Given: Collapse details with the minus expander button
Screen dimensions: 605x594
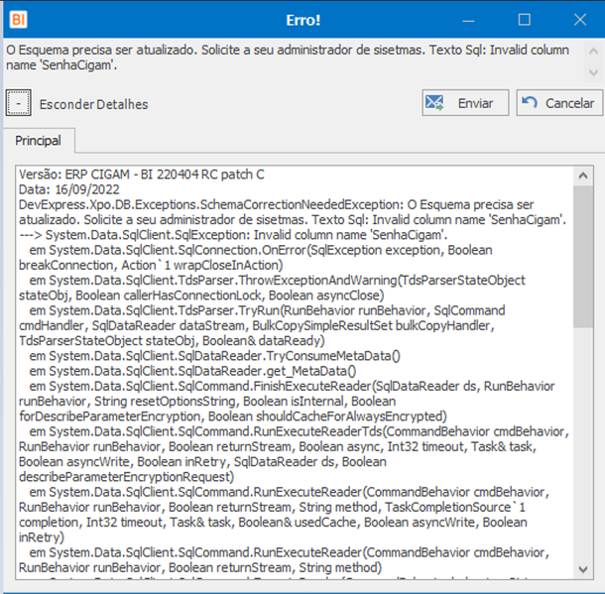Looking at the screenshot, I should pos(18,103).
